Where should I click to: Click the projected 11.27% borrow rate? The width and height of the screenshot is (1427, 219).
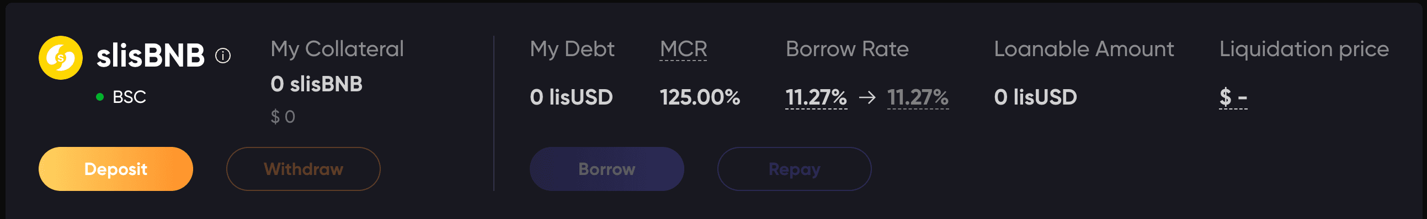917,97
